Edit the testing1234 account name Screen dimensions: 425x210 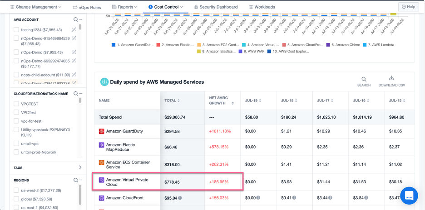click(x=74, y=30)
